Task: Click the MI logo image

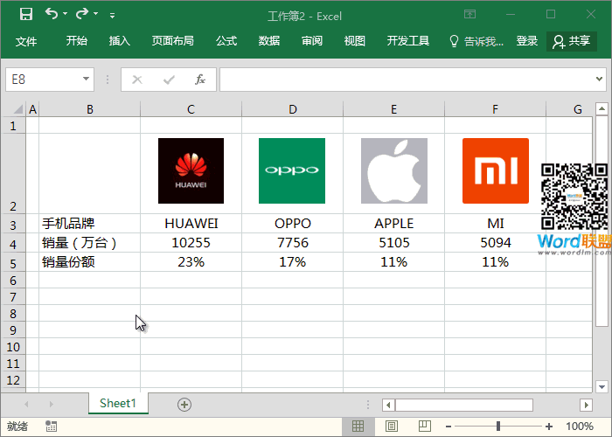Action: pyautogui.click(x=496, y=170)
